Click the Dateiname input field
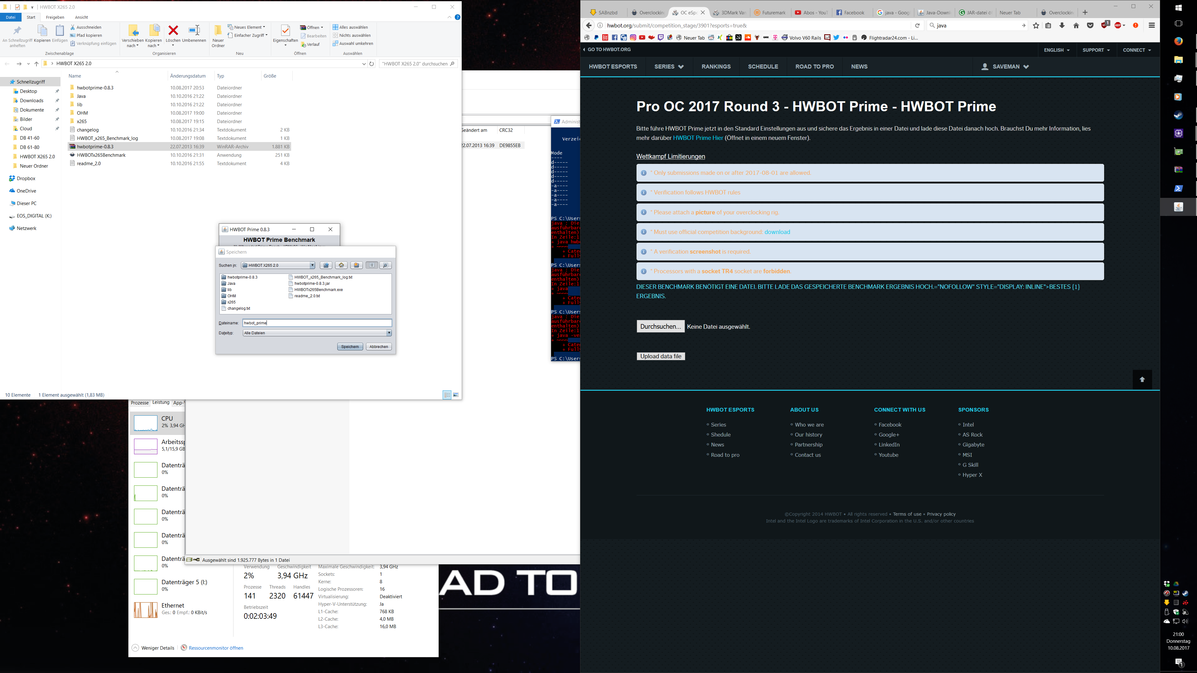The width and height of the screenshot is (1197, 673). [317, 323]
